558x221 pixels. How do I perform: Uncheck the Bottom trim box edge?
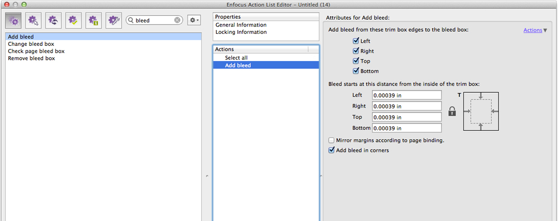coord(356,71)
